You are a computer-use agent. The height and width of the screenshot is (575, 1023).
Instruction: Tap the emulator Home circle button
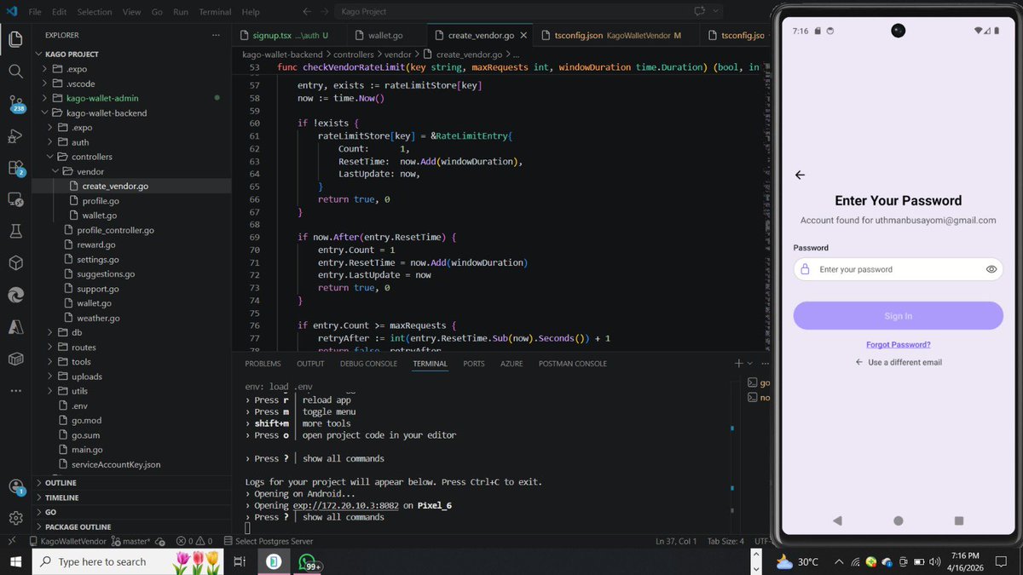coord(898,520)
